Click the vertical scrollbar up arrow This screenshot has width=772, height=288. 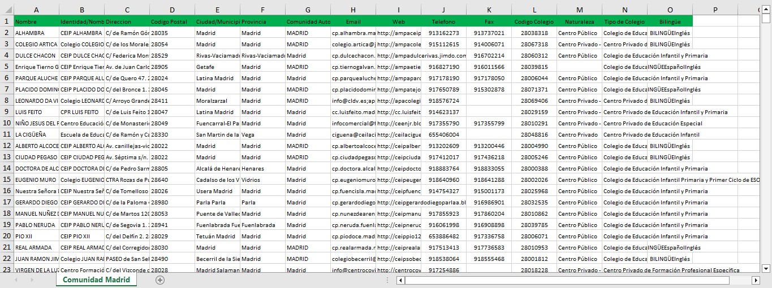coord(766,9)
